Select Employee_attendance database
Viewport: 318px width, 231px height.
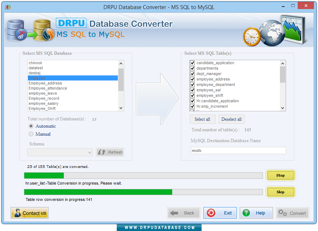coord(73,88)
